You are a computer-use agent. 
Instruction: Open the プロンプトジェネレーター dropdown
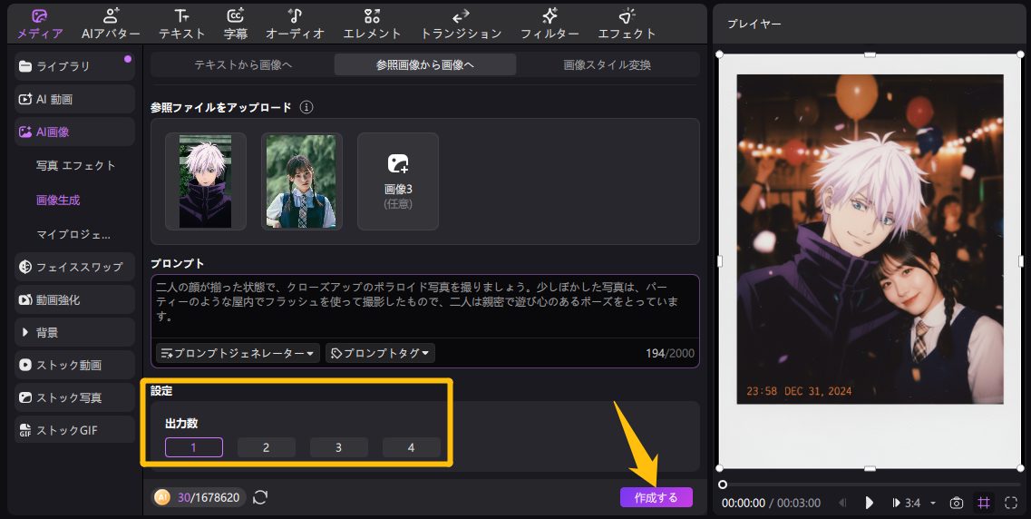[x=238, y=353]
